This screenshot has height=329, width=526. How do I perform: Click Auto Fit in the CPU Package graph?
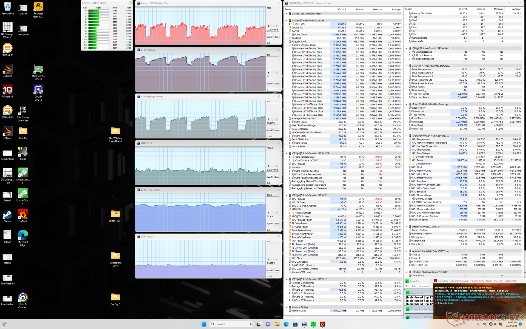tap(270, 84)
